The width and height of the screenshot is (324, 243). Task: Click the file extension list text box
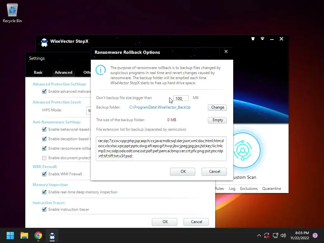tap(161, 149)
